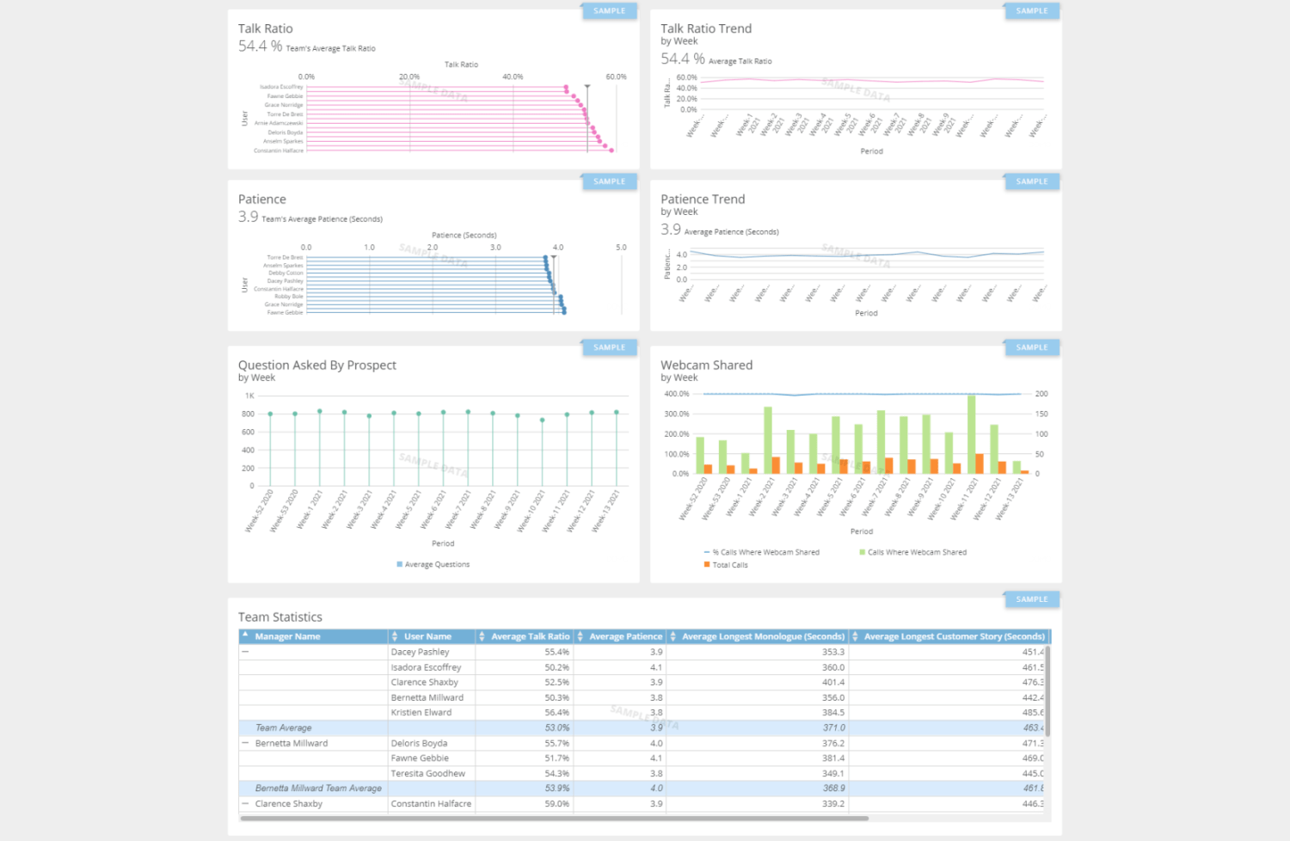Click sort arrows on Average Talk Ratio
The image size is (1290, 841).
[x=482, y=636]
